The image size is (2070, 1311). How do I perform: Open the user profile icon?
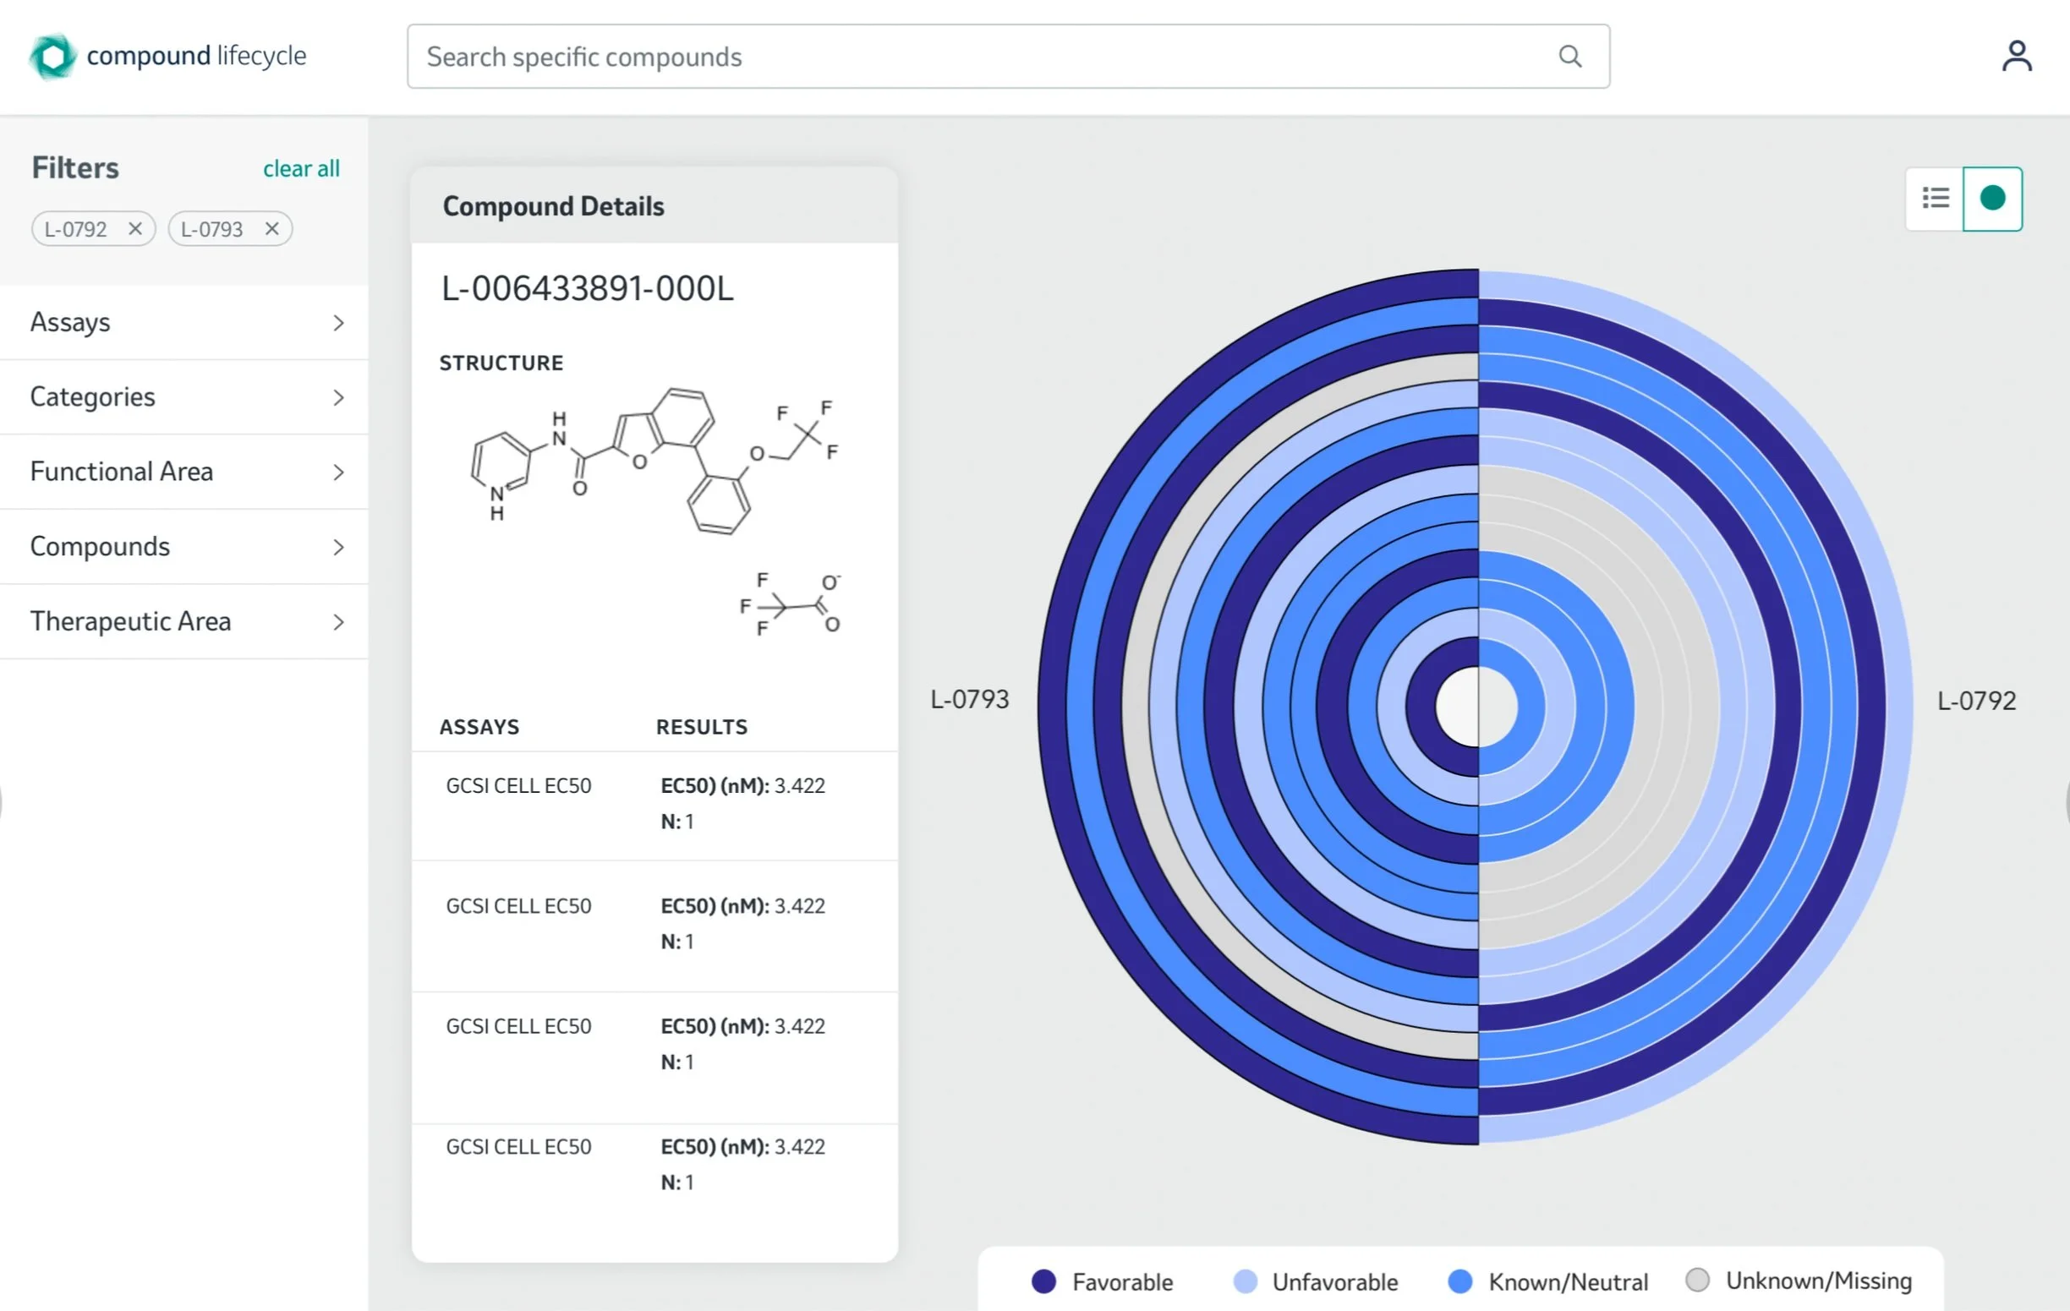coord(2016,57)
